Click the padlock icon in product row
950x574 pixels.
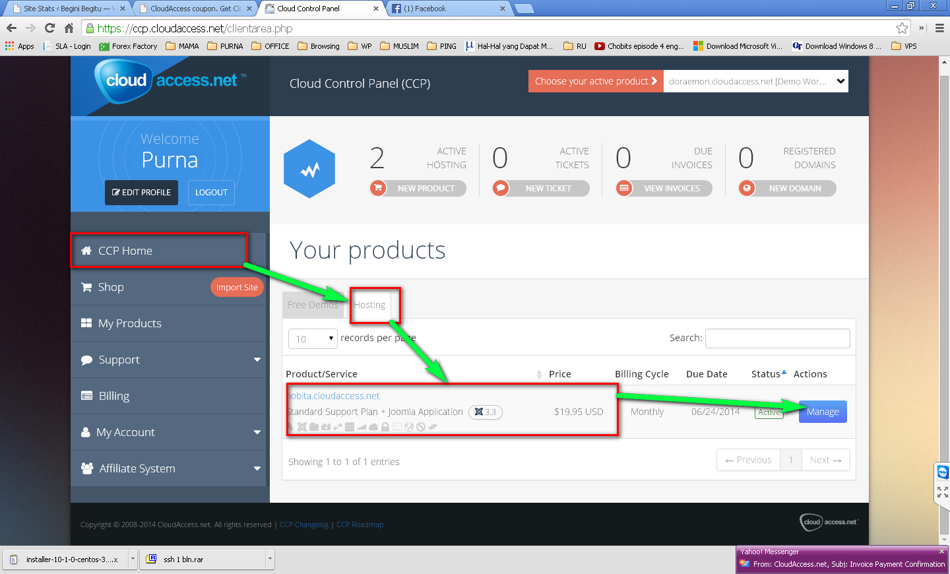(x=385, y=427)
